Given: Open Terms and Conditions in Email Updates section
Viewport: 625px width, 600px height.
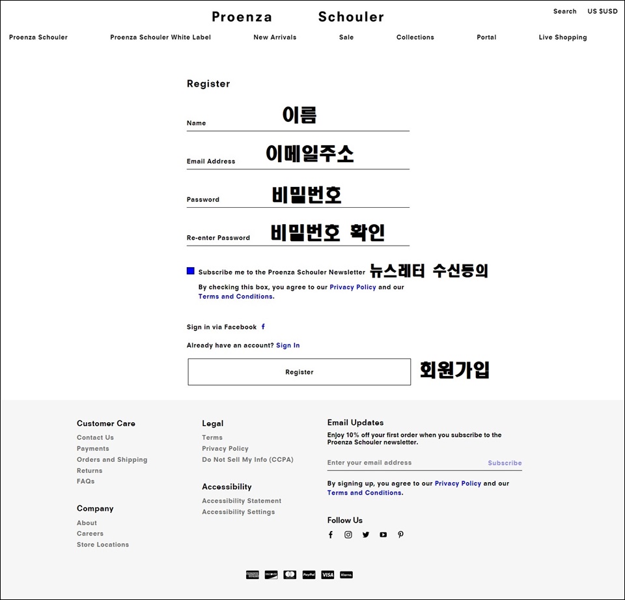Looking at the screenshot, I should (365, 493).
